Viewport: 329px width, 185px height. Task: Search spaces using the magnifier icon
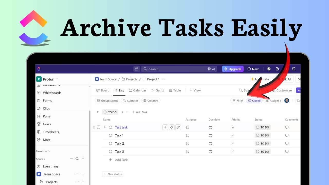click(x=77, y=159)
